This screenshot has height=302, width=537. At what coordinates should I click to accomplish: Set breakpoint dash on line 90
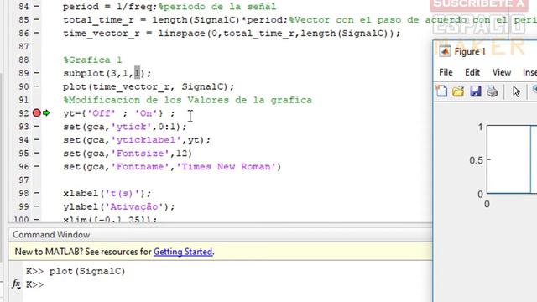coord(37,86)
